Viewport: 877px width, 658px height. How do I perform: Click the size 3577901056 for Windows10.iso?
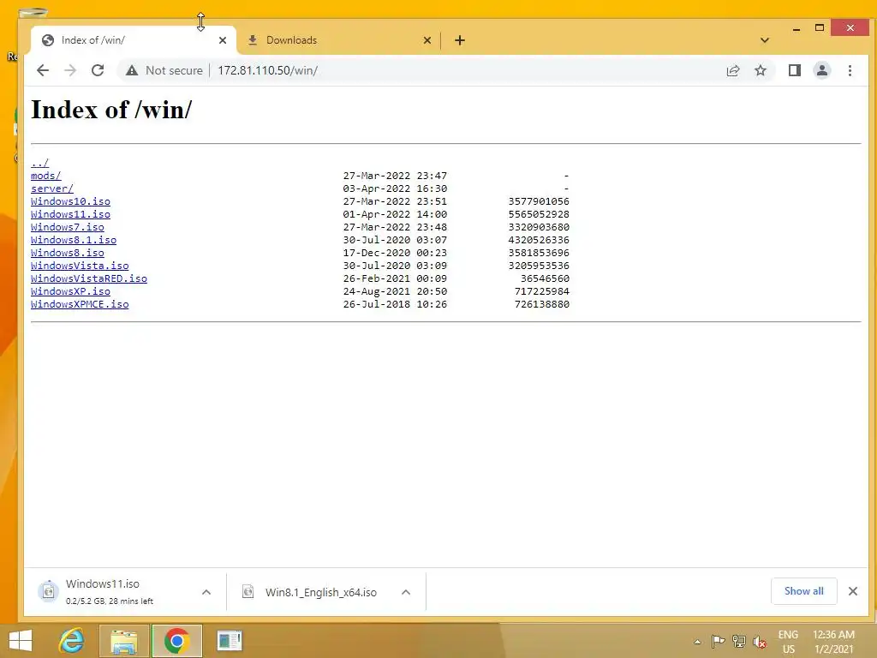click(539, 201)
